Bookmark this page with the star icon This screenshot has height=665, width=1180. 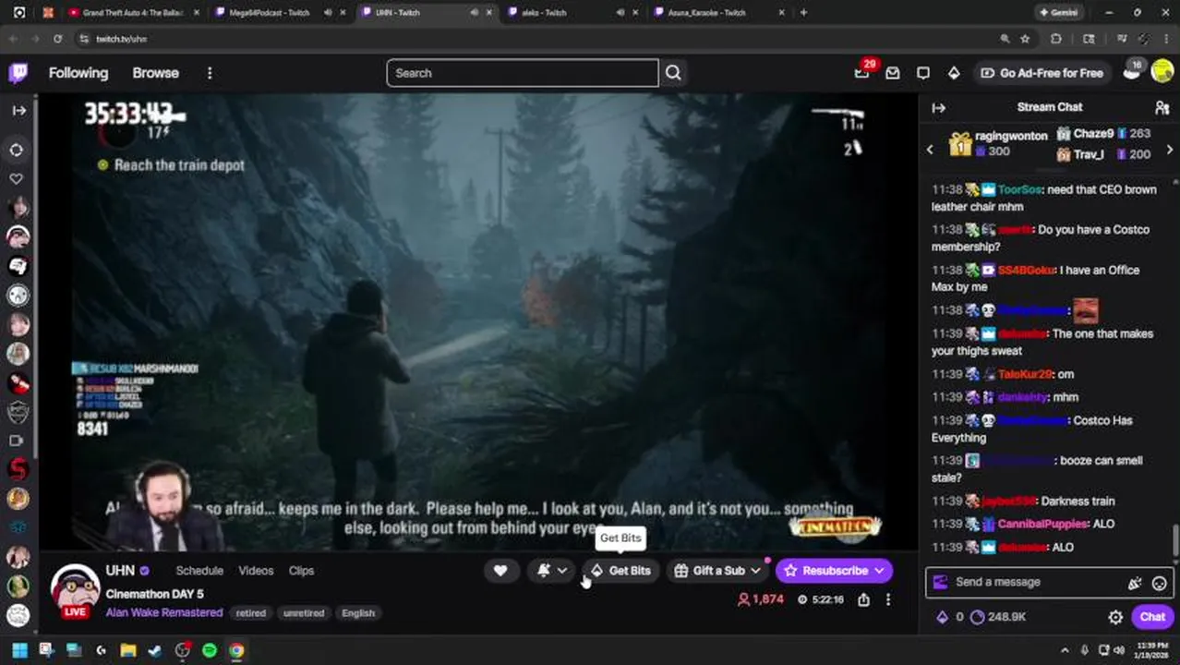pyautogui.click(x=1025, y=39)
